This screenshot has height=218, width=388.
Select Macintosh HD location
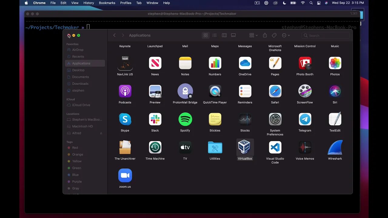tap(85, 126)
